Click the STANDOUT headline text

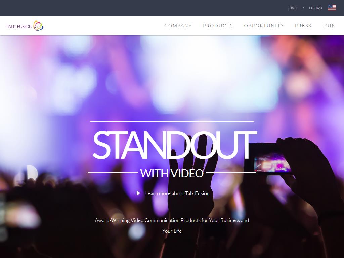coord(175,145)
